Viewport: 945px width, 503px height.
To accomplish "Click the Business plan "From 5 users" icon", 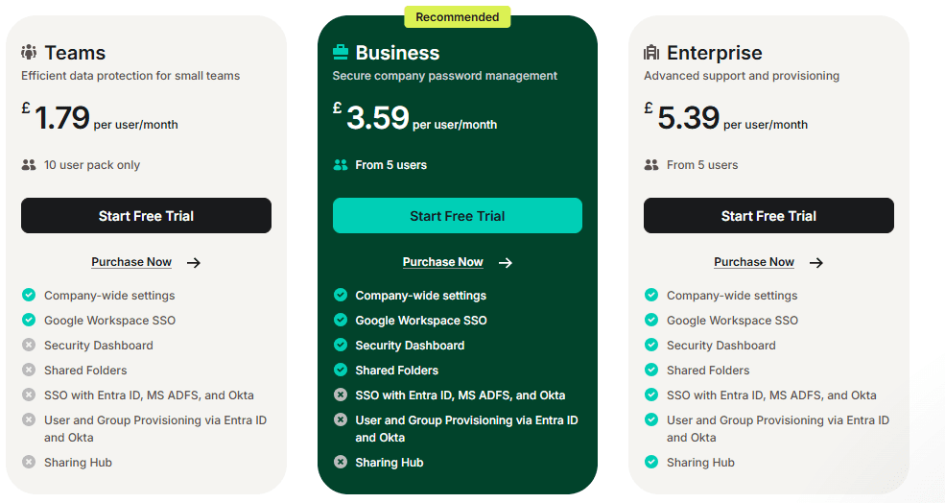I will (x=341, y=165).
